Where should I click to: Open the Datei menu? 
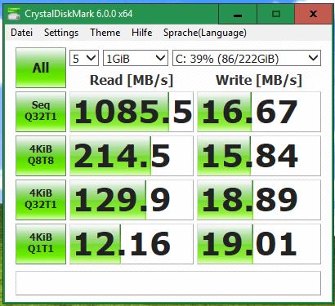[x=21, y=33]
